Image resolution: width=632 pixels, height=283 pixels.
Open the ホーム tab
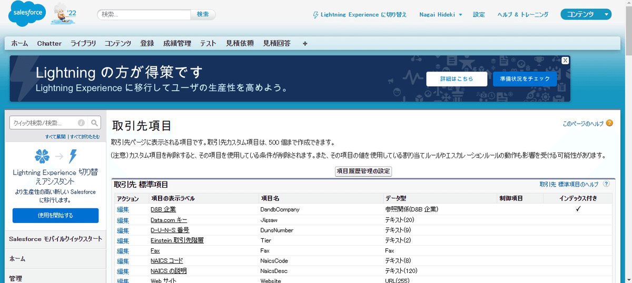click(x=19, y=43)
